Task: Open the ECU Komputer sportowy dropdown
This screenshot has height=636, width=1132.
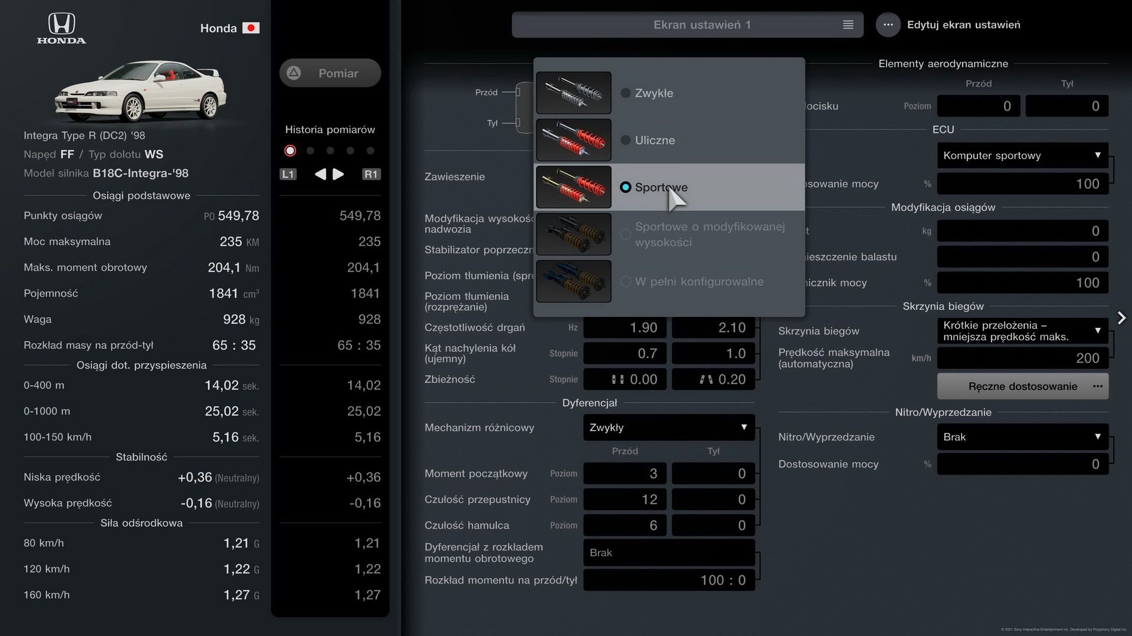Action: (x=1022, y=155)
